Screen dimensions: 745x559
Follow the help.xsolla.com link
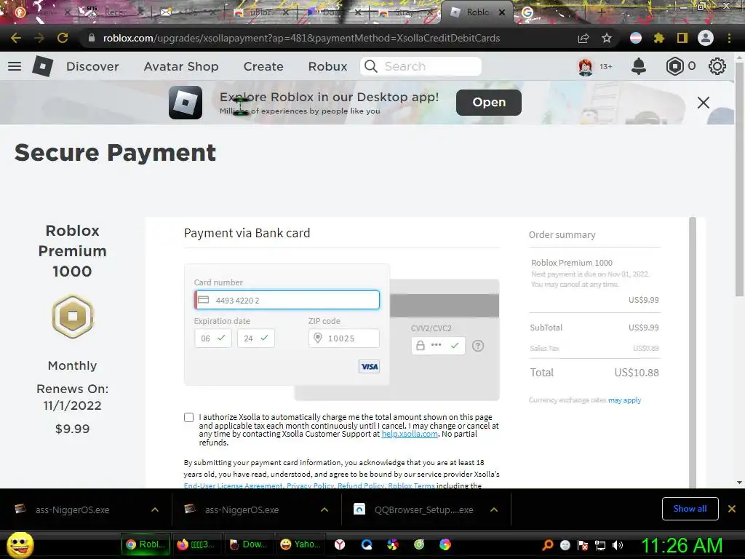click(410, 434)
